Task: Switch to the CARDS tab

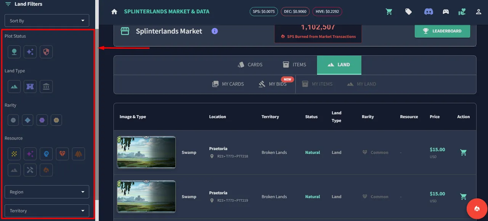Action: 250,65
